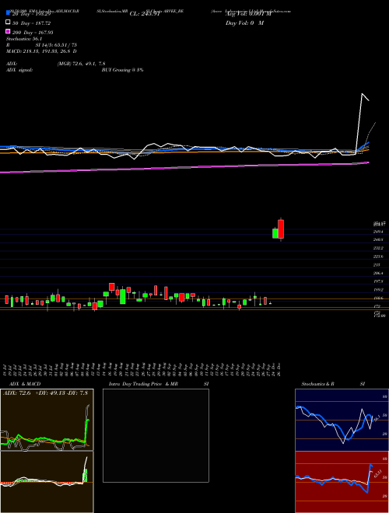Click the empty Intra Day price box
Image resolution: width=389 pixels, height=513 pixels.
click(x=156, y=435)
